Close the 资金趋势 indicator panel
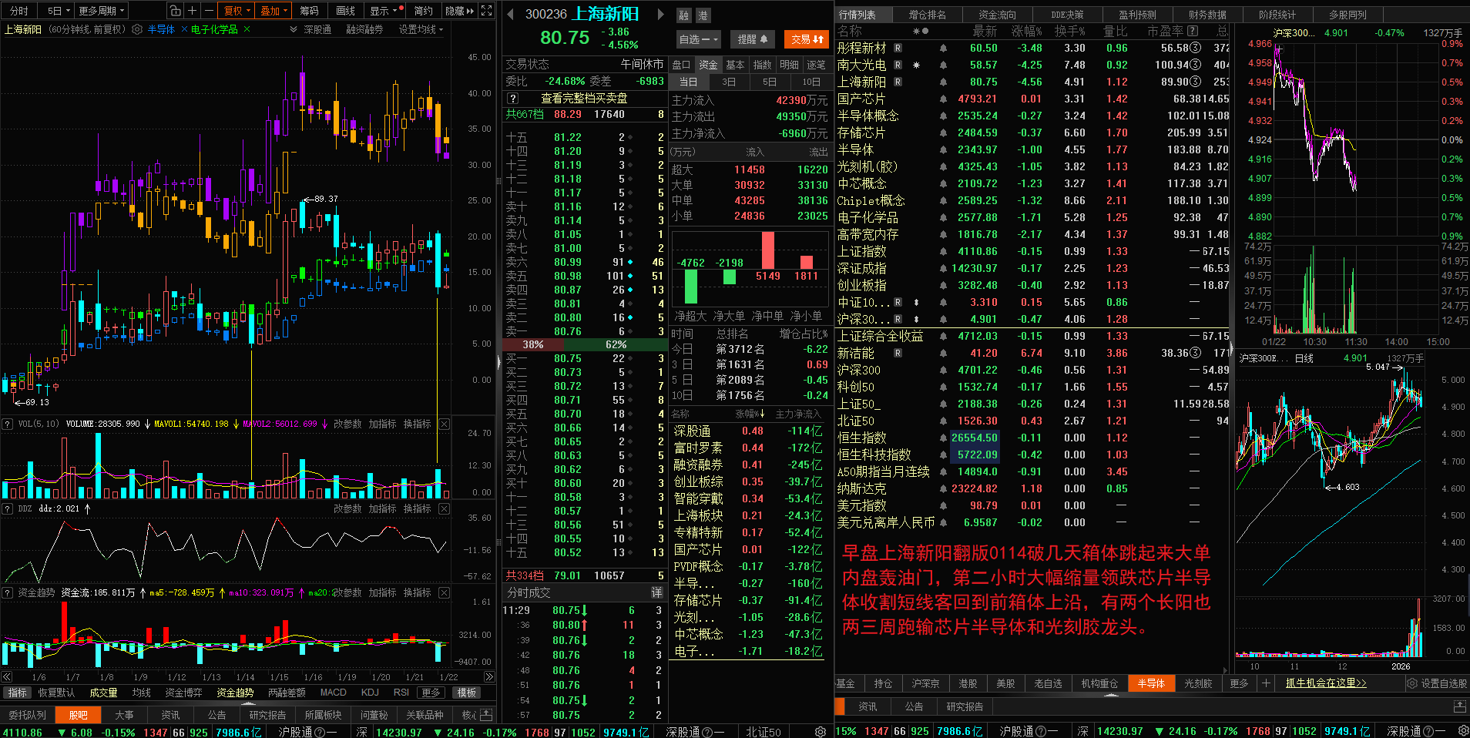The width and height of the screenshot is (1470, 738). pos(445,592)
